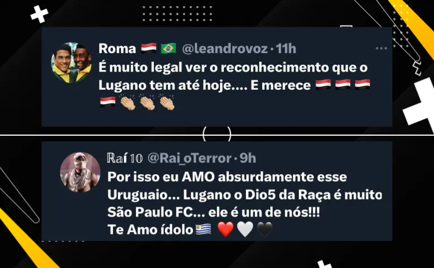
Task: Click the @Rai_oTerror username handle
Action: point(189,158)
